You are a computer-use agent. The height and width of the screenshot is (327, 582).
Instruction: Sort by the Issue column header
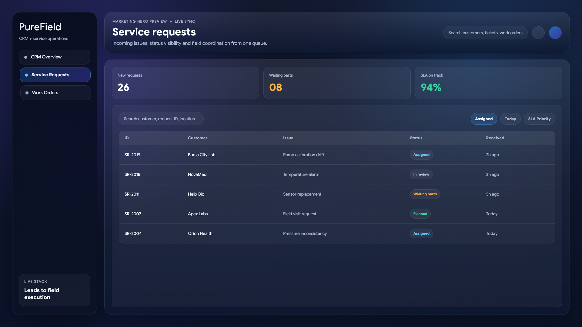pos(288,138)
